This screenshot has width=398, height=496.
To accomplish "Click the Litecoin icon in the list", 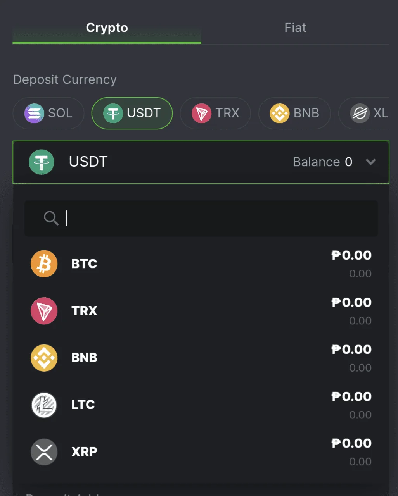I will click(44, 405).
